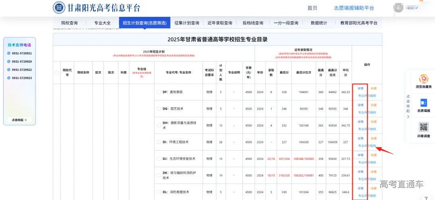Click the 2025年甘肃省普通高等学校招生专业目录 title
Screen dimensions: 435x200
(217, 39)
